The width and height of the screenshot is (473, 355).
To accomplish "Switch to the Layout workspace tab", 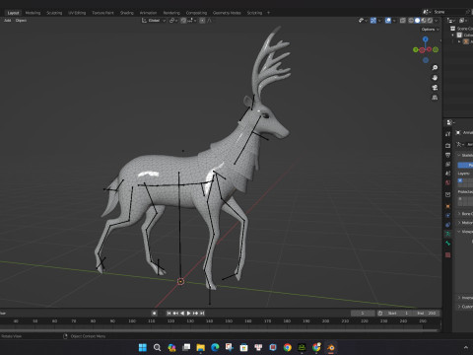I will tap(13, 13).
